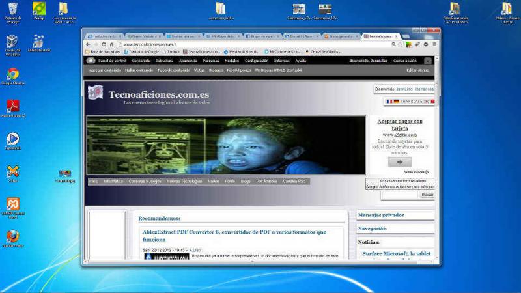The width and height of the screenshot is (521, 293).
Task: Click the gear extension icon in Chrome toolbar
Action: click(x=426, y=44)
